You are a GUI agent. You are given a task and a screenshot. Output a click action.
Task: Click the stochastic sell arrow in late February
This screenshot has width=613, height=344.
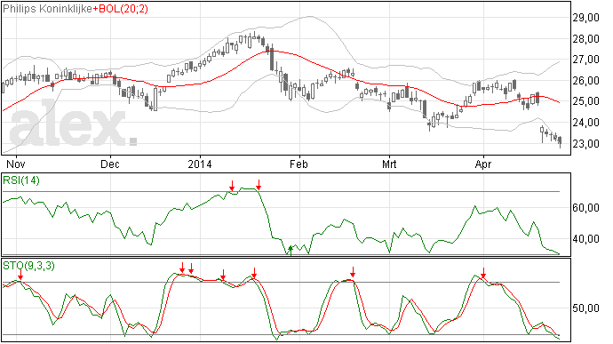click(x=353, y=272)
